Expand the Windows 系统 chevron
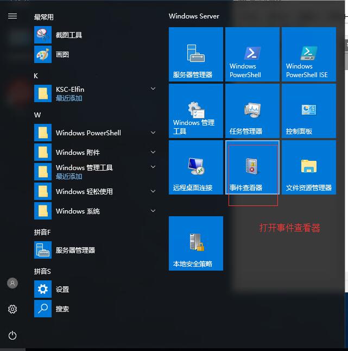 click(x=153, y=211)
